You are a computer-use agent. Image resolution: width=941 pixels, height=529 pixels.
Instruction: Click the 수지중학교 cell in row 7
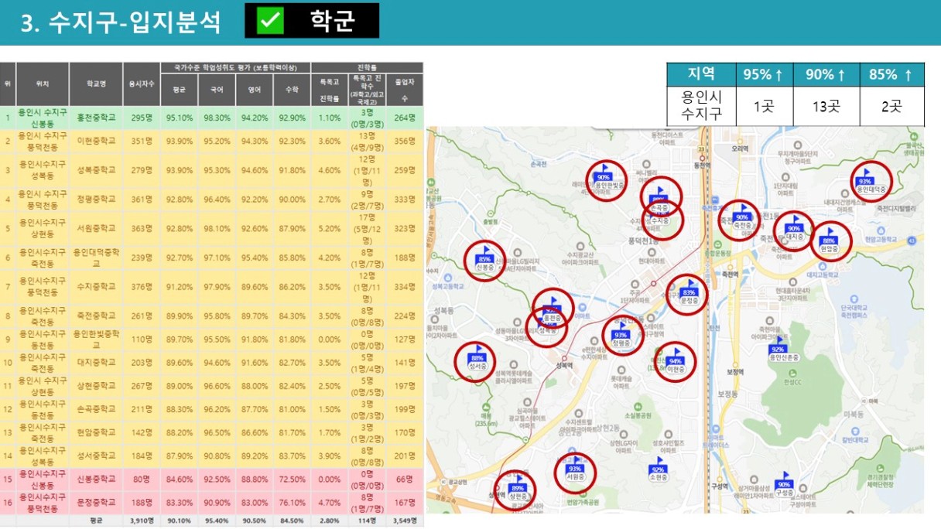tap(96, 286)
